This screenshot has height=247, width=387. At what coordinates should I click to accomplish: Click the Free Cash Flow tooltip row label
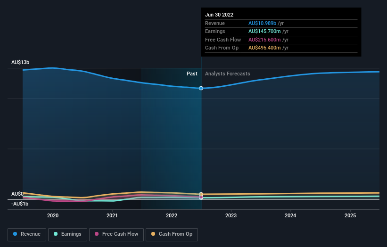(x=223, y=40)
